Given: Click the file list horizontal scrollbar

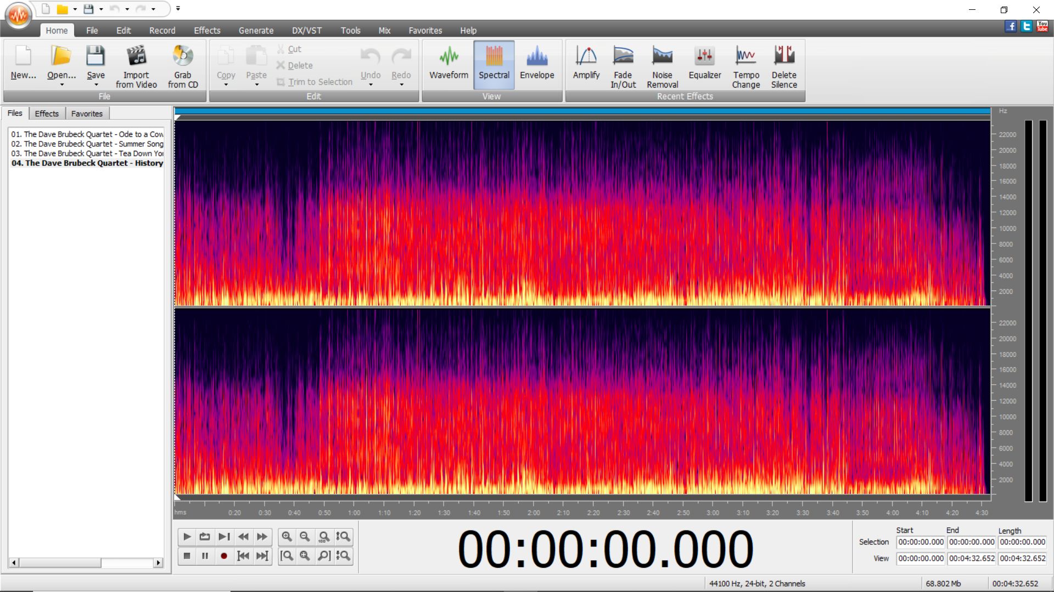Looking at the screenshot, I should (x=87, y=562).
